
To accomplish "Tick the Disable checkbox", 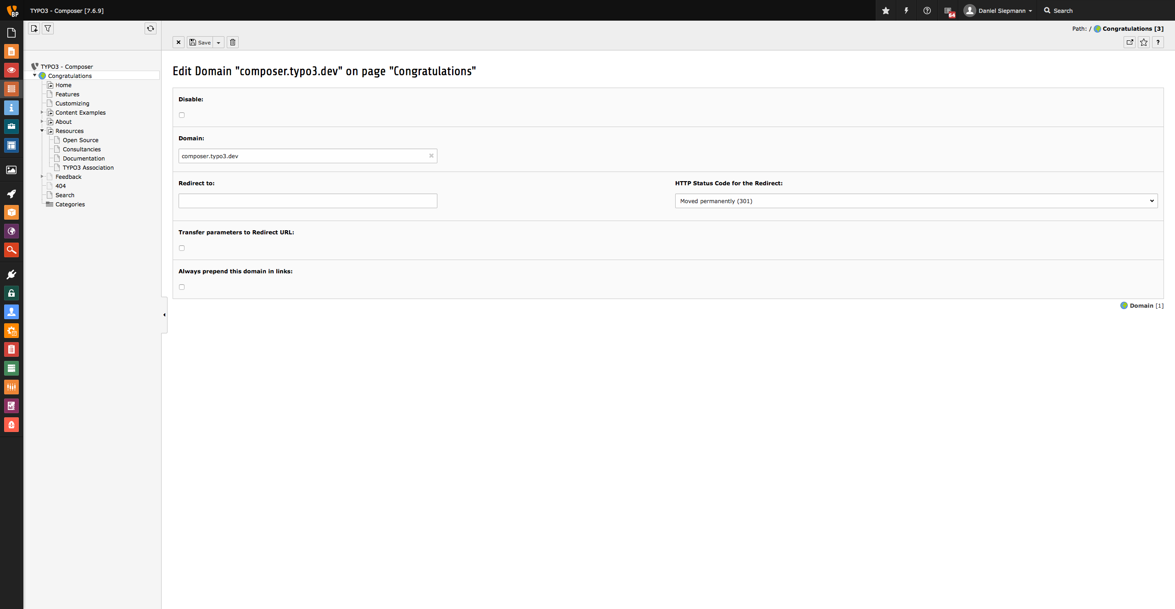I will point(182,115).
